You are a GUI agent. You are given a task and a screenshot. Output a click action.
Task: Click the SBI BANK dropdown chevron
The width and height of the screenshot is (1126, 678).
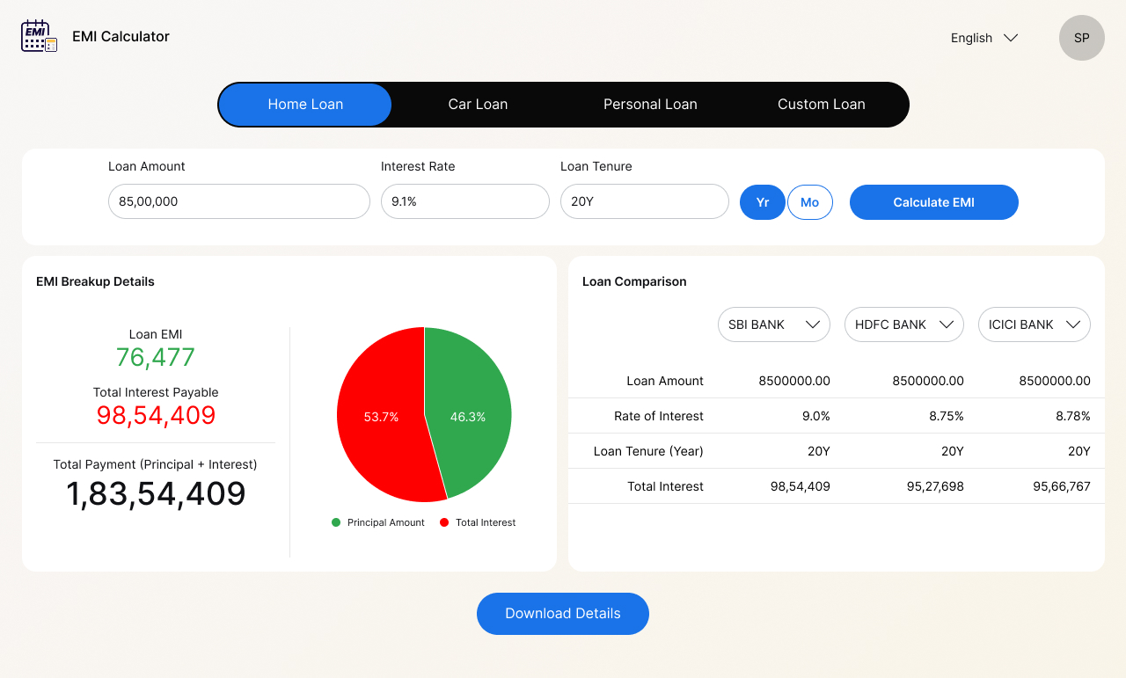pos(814,324)
